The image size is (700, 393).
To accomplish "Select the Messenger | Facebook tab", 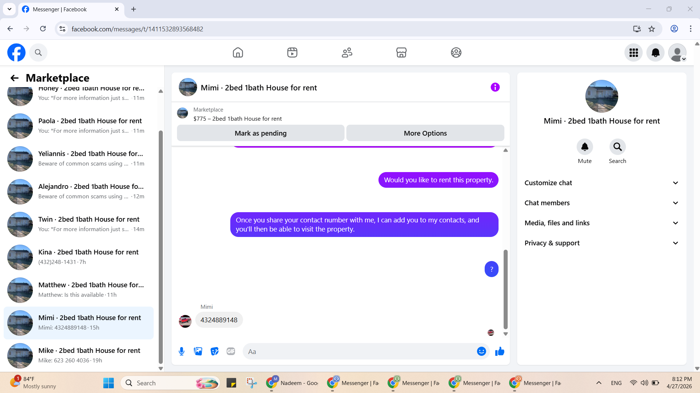I will 71,9.
